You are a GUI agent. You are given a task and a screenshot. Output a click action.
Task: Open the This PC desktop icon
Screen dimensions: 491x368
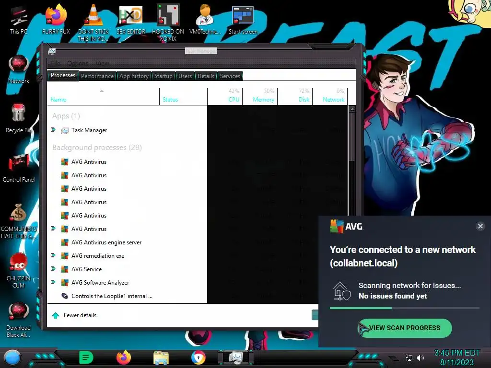[x=19, y=19]
